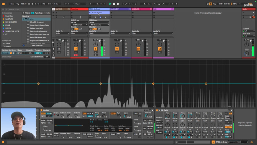Image resolution: width=257 pixels, height=145 pixels.
Task: Open Cue Out 1/2 dropdown
Action: click(249, 31)
